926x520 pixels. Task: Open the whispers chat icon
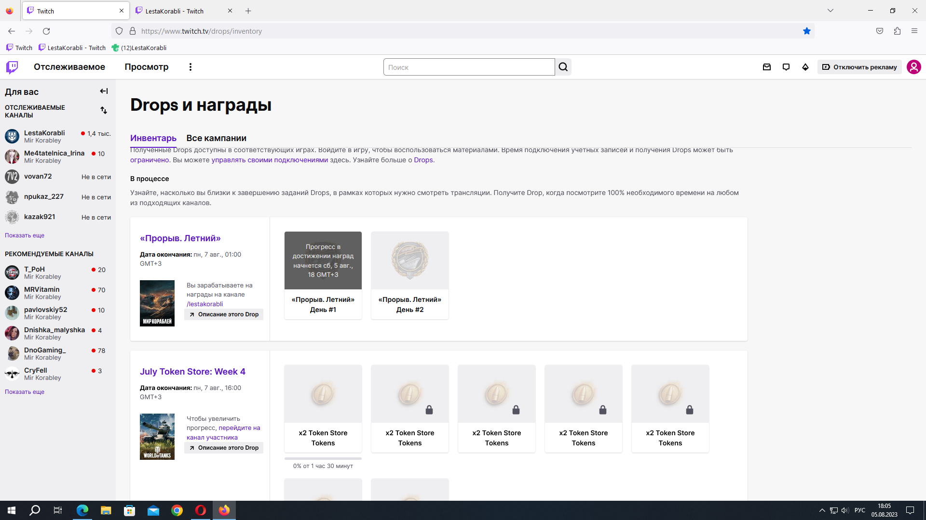pyautogui.click(x=786, y=67)
